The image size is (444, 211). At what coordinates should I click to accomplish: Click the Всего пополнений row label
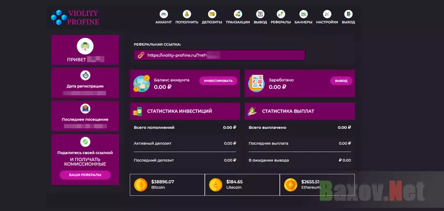[x=154, y=128]
